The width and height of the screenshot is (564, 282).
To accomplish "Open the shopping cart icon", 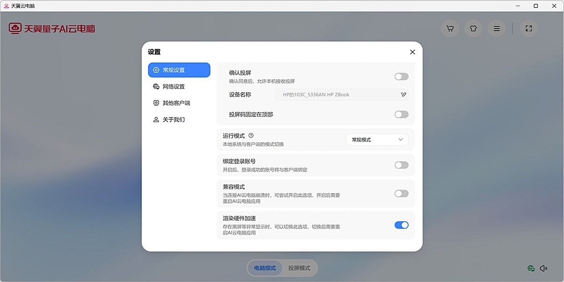I will pos(449,28).
